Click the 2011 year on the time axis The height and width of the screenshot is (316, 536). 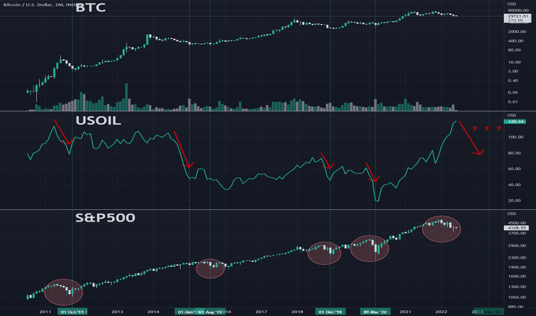(x=45, y=311)
